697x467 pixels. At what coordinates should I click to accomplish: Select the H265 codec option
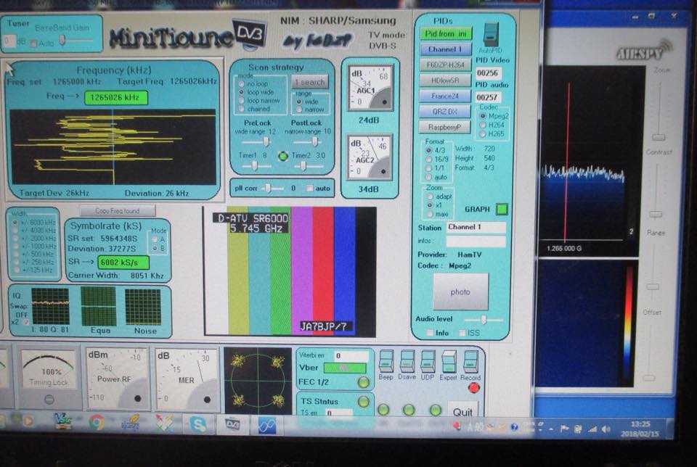click(x=483, y=133)
